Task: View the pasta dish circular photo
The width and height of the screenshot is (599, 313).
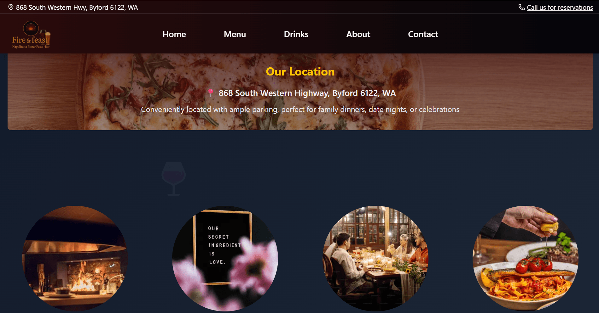Action: pyautogui.click(x=526, y=259)
